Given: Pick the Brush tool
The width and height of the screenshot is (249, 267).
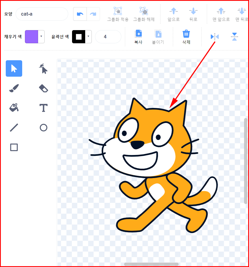Looking at the screenshot, I should tap(14, 88).
